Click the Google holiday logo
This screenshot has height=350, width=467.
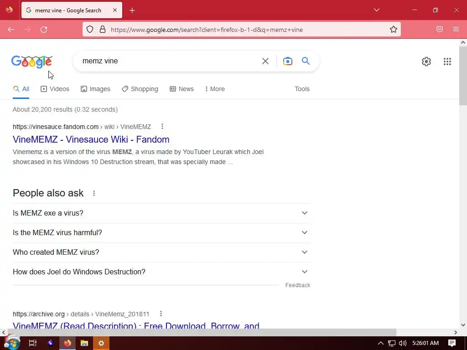(x=32, y=62)
